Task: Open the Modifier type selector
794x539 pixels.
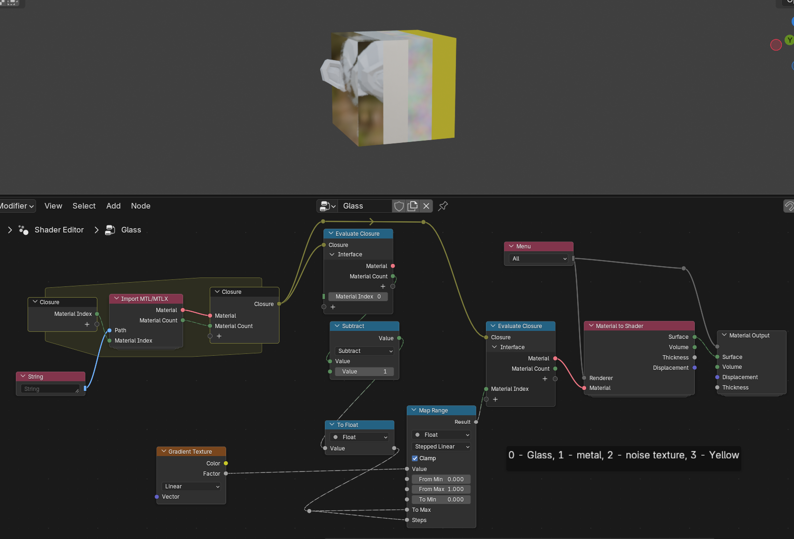Action: 17,206
